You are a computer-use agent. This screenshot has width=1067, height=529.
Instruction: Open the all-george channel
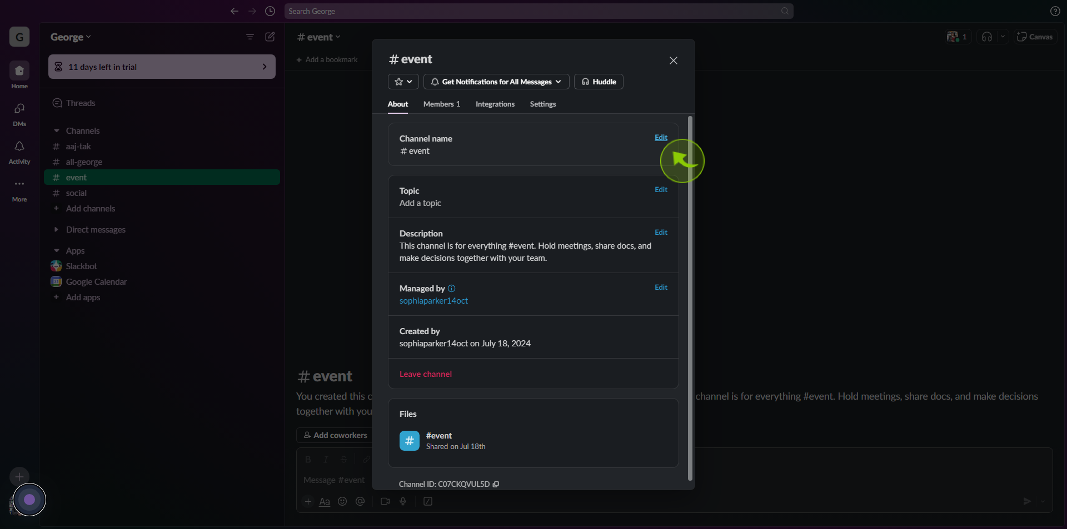click(x=162, y=162)
